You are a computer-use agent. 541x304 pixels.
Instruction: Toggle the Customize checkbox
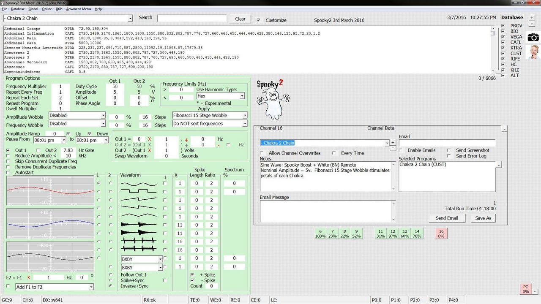click(x=259, y=20)
